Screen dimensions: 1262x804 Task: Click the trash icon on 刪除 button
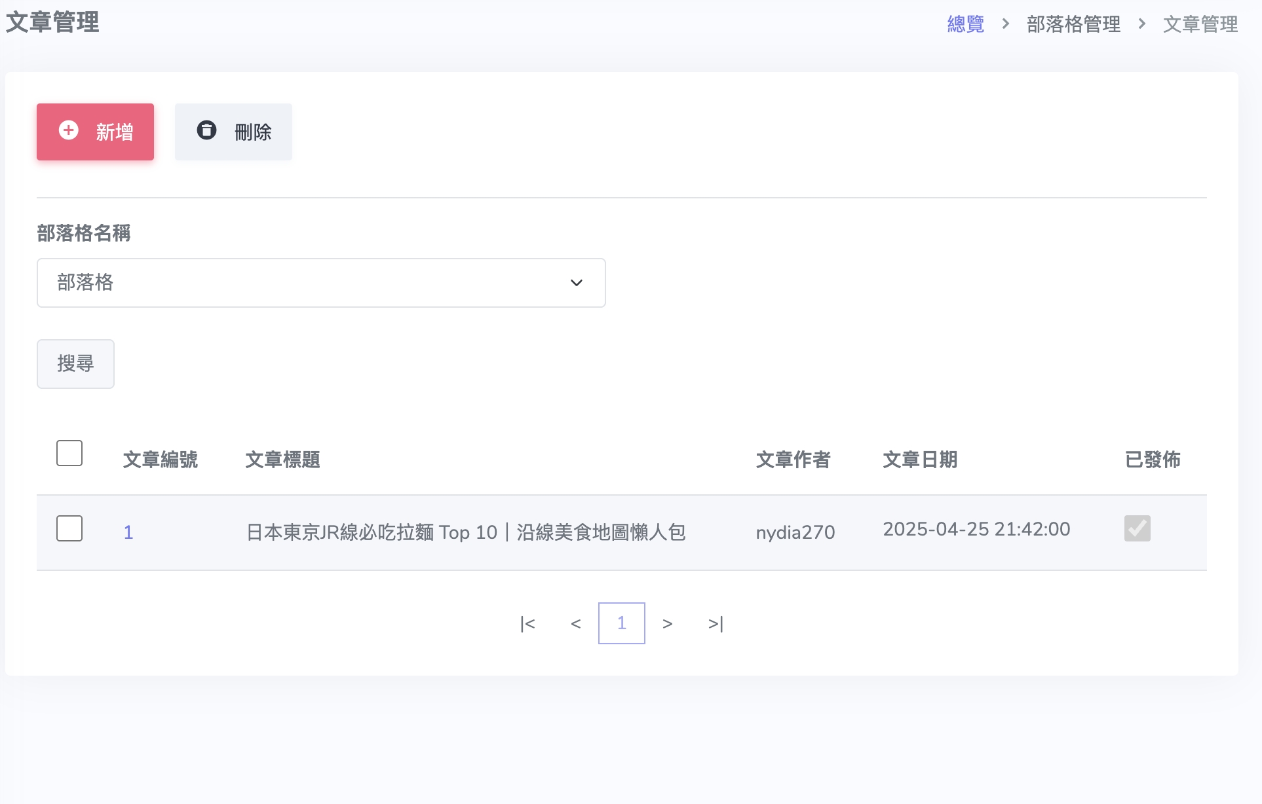click(206, 130)
